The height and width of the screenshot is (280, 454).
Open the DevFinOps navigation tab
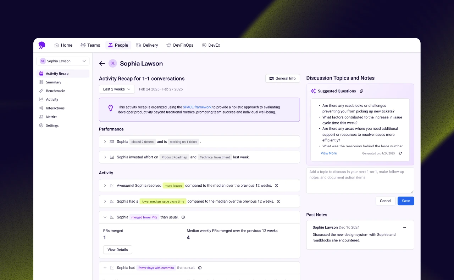(x=180, y=45)
